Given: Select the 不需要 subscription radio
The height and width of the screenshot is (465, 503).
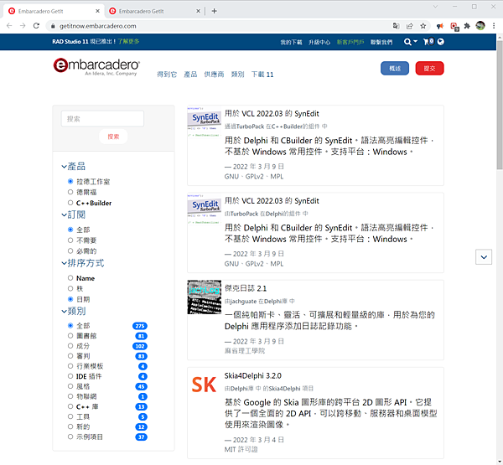Looking at the screenshot, I should point(70,240).
